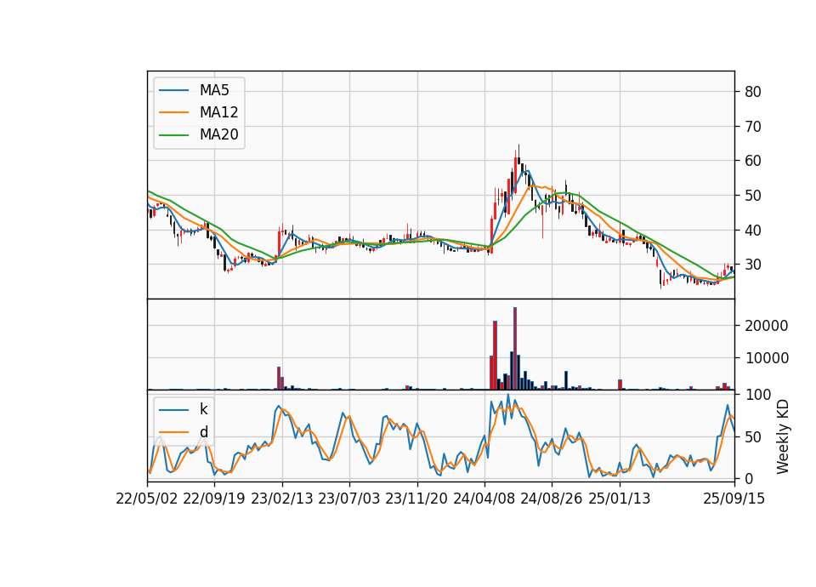Click the MA20 legend label

[x=218, y=134]
